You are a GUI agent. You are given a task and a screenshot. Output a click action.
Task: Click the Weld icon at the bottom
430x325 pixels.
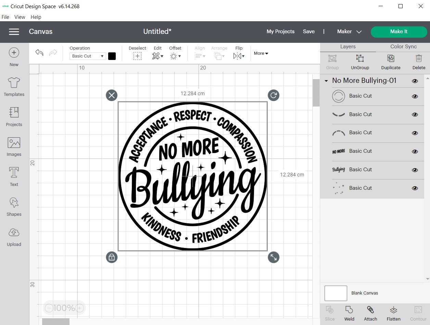click(349, 313)
